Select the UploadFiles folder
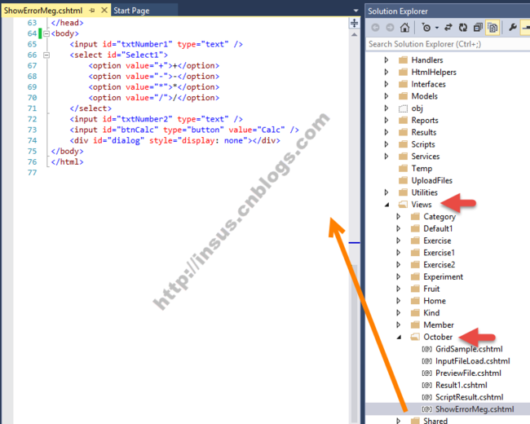Image resolution: width=530 pixels, height=424 pixels. (x=431, y=180)
